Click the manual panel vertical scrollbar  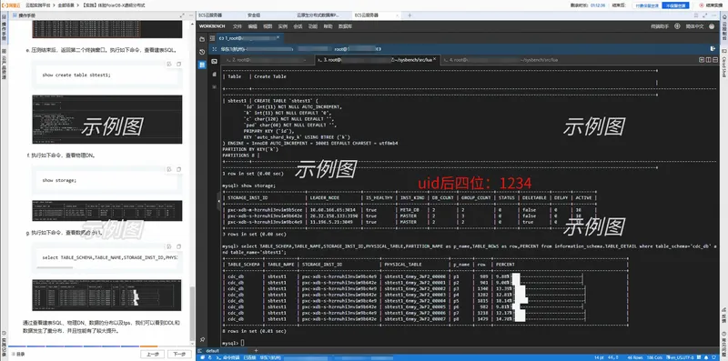pyautogui.click(x=192, y=313)
